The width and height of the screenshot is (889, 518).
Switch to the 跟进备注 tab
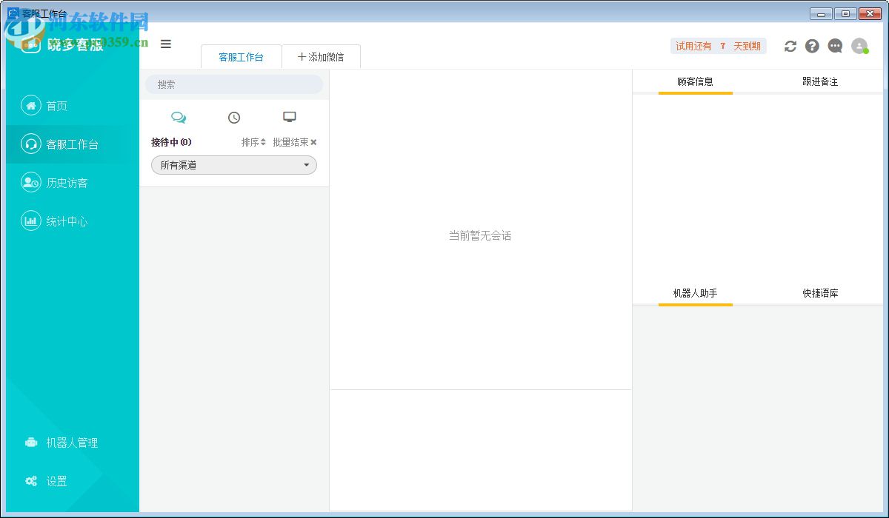[821, 81]
